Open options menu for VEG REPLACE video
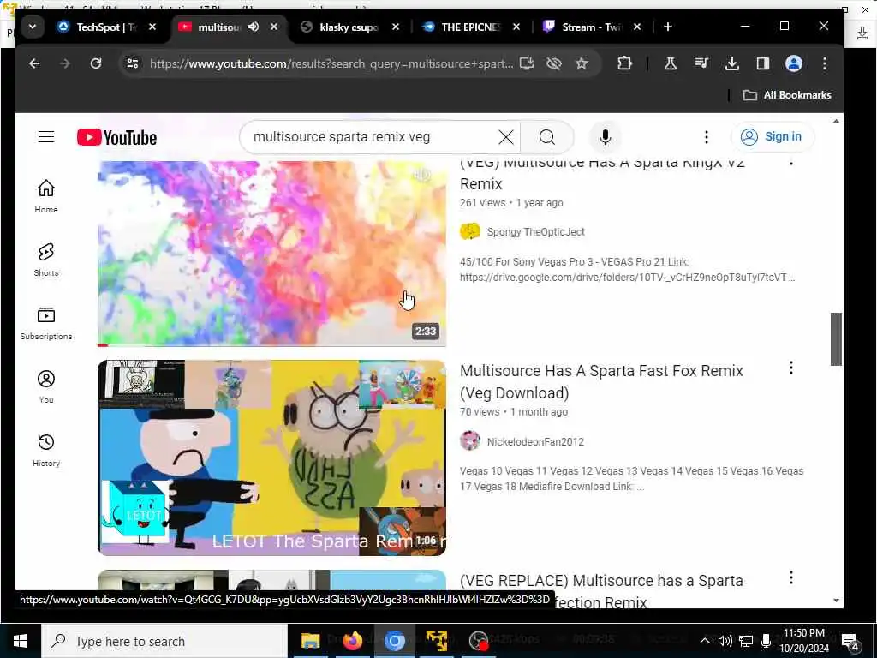The height and width of the screenshot is (658, 877). coord(790,577)
